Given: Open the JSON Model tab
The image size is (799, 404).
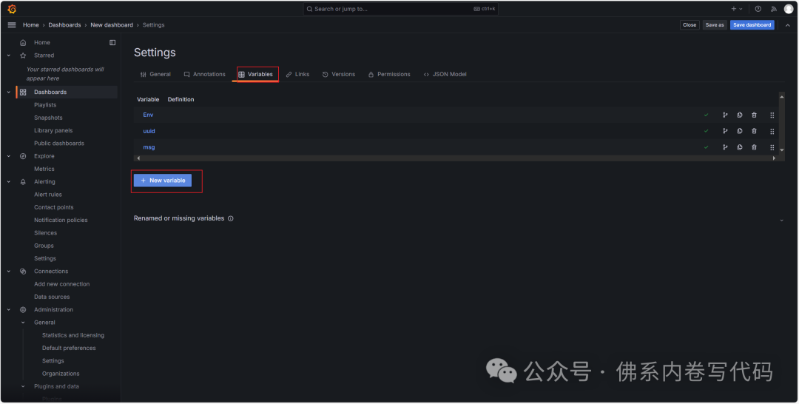Looking at the screenshot, I should 445,75.
